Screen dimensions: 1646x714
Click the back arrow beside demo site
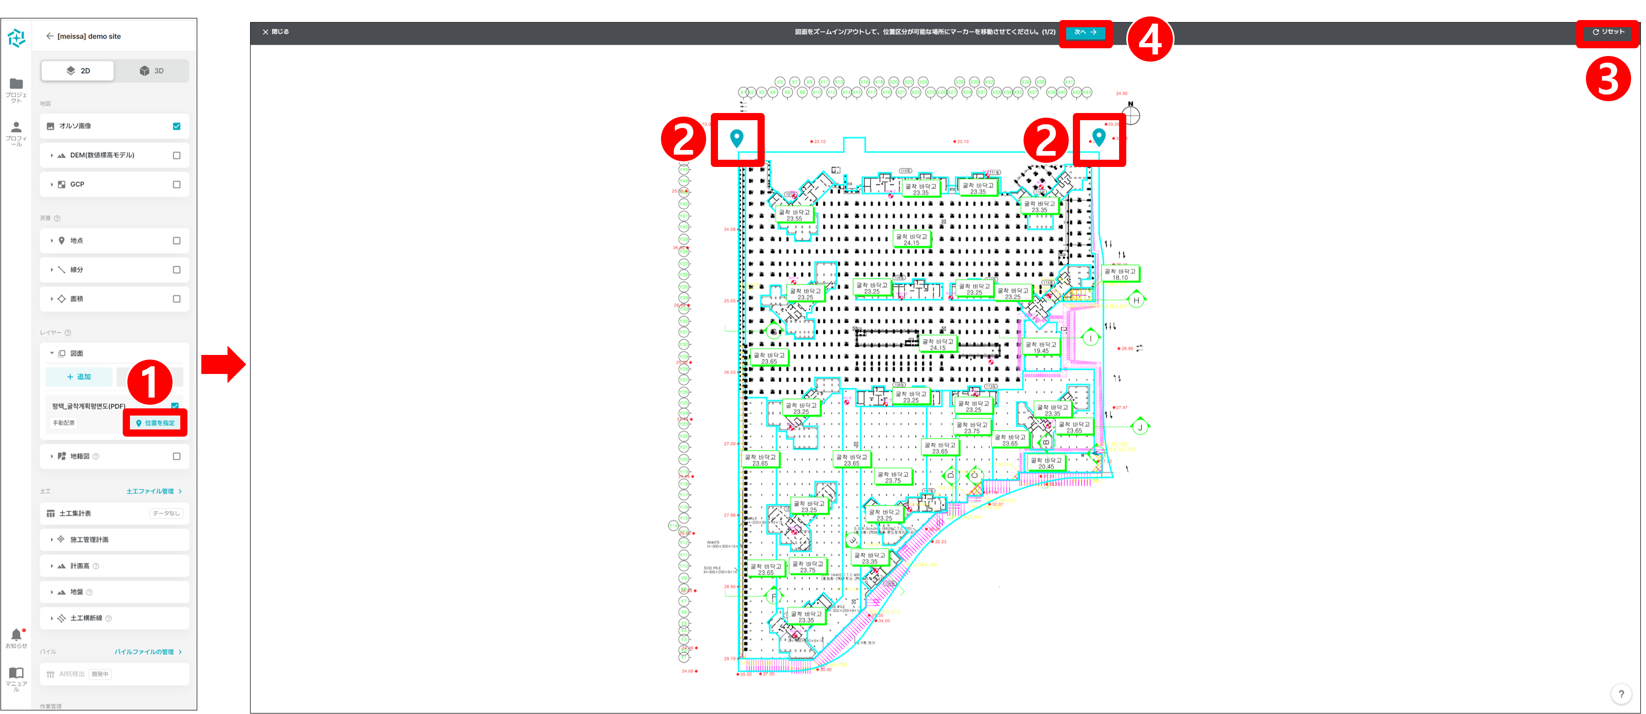(49, 36)
